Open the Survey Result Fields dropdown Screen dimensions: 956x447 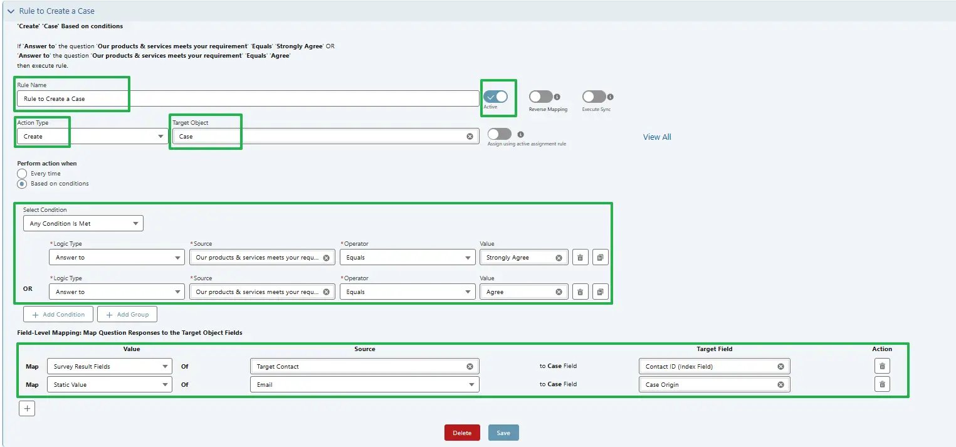click(x=109, y=366)
